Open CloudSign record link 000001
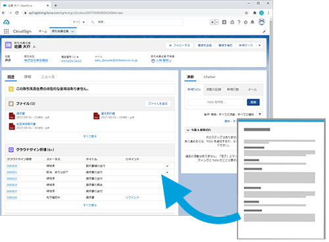329x242 pixels. pyautogui.click(x=12, y=172)
